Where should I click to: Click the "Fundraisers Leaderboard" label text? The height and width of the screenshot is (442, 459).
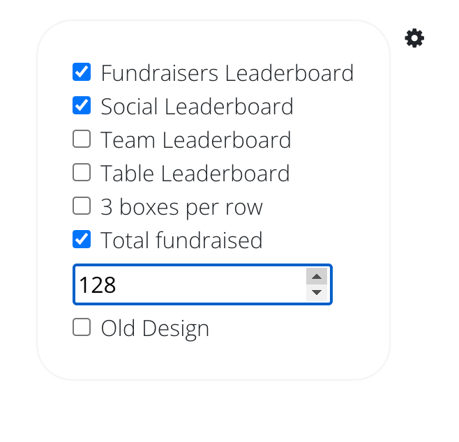pyautogui.click(x=227, y=73)
